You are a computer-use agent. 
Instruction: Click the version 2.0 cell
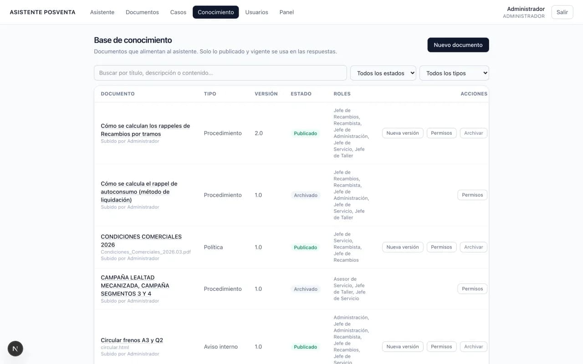point(258,133)
